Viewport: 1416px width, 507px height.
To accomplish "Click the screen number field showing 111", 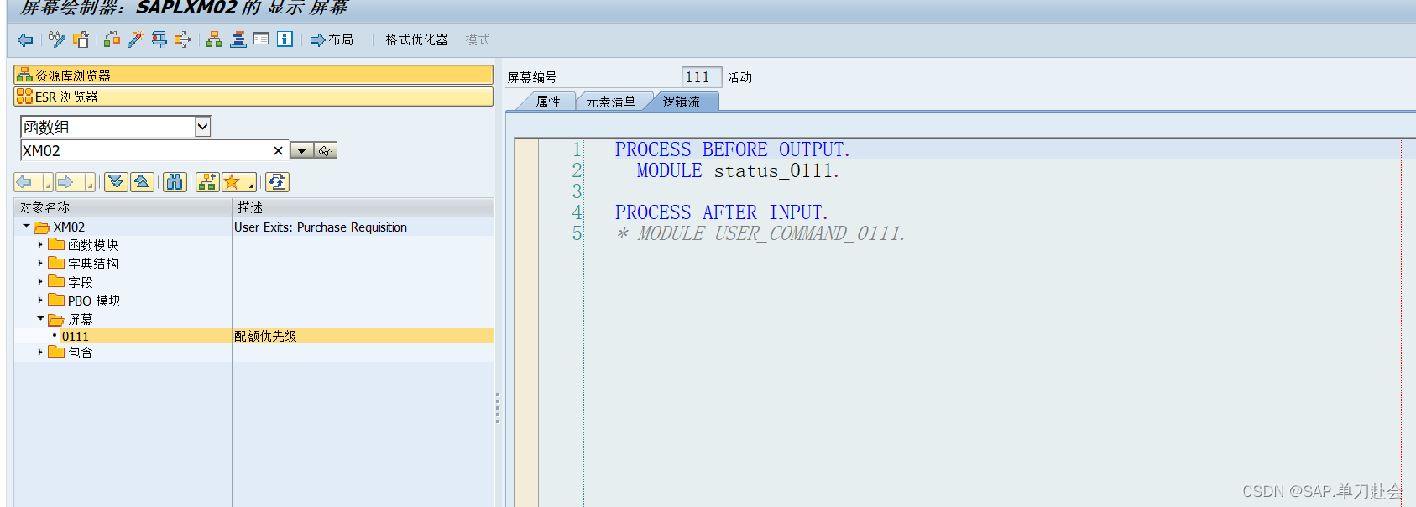I will (x=701, y=77).
